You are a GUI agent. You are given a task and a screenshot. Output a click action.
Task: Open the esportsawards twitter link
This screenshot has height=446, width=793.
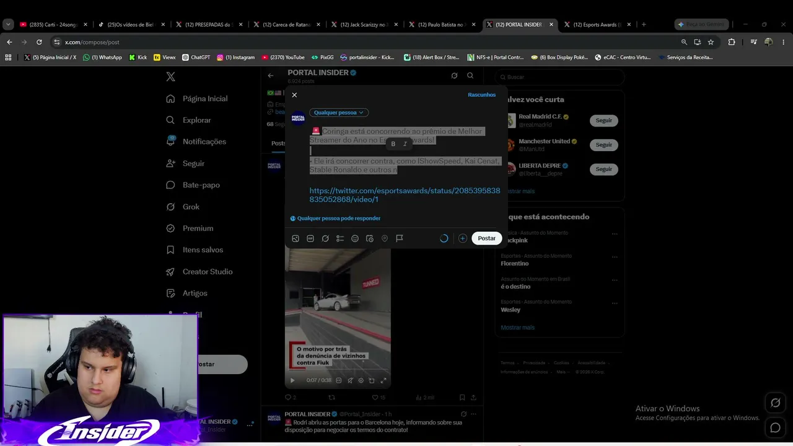click(405, 195)
